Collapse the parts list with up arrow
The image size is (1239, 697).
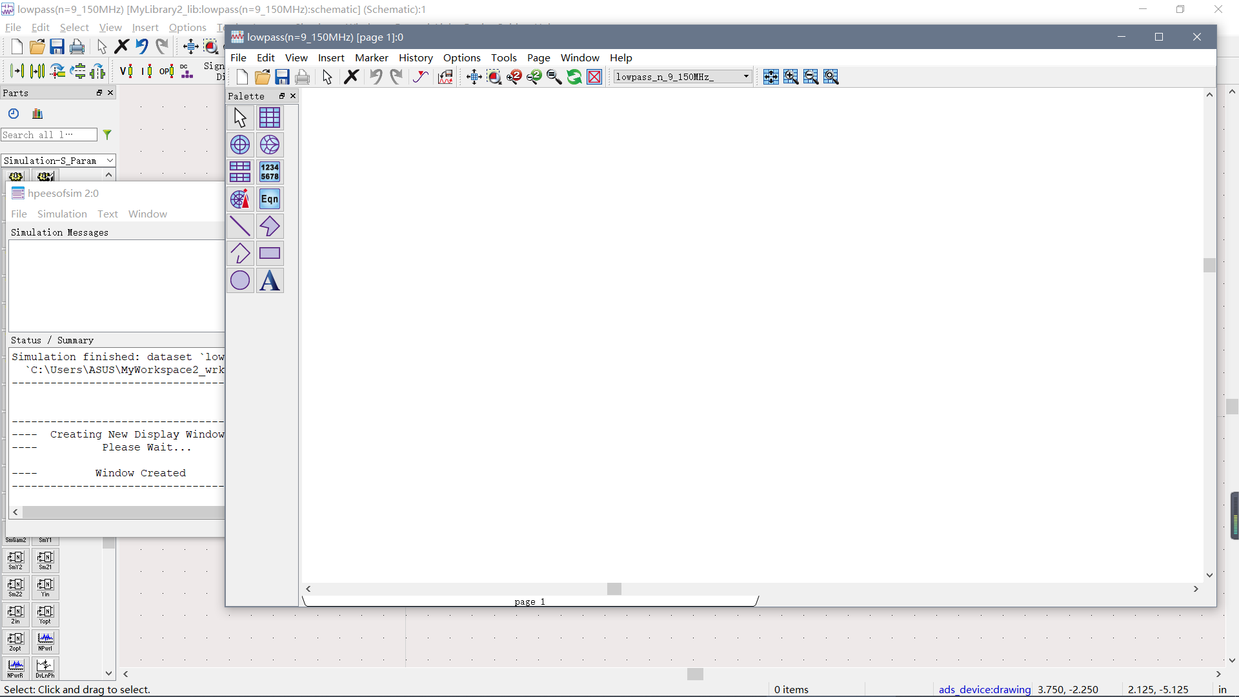point(108,175)
